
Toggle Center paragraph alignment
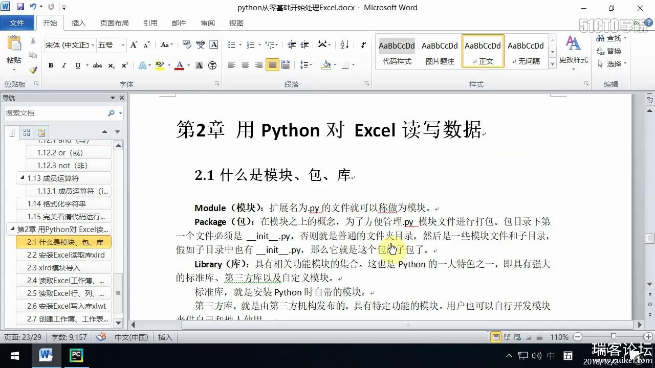click(x=245, y=65)
